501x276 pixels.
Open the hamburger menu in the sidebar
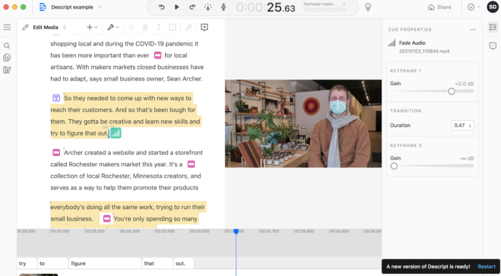tap(7, 27)
